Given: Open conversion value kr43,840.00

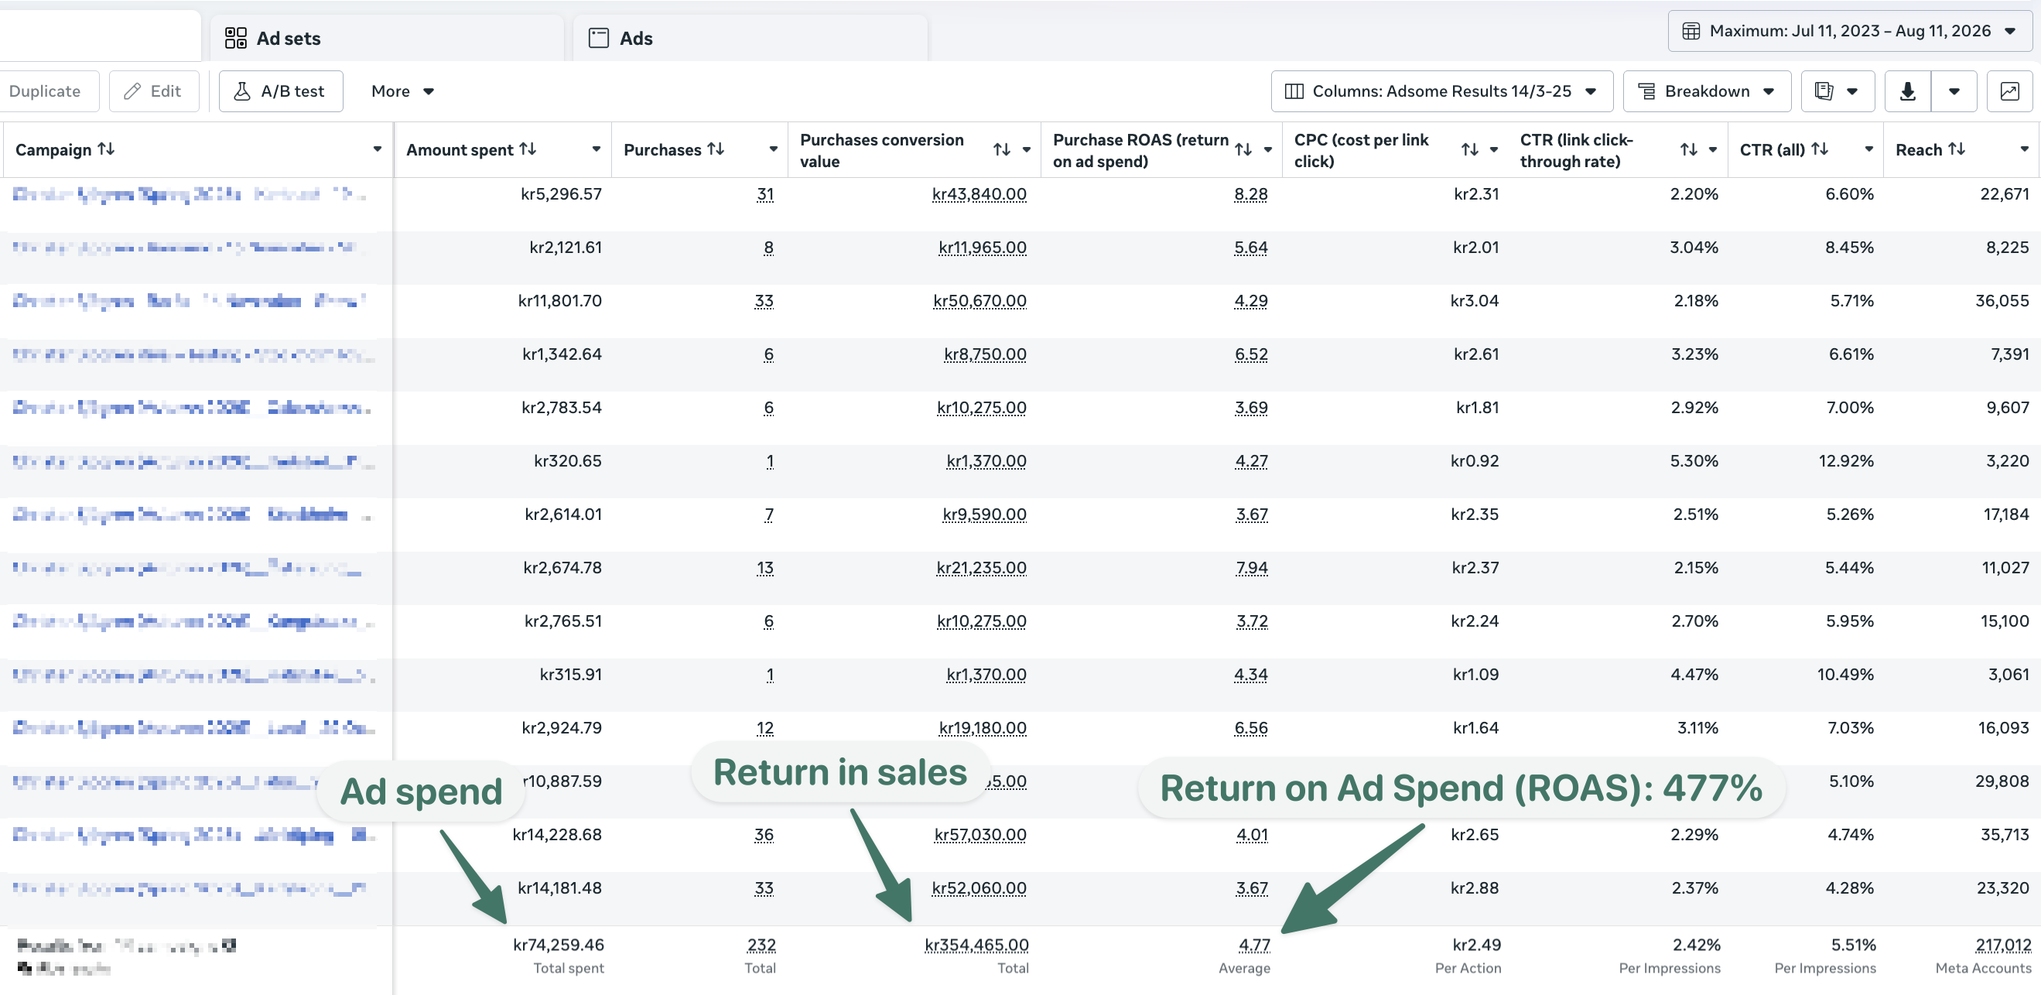Looking at the screenshot, I should [x=979, y=194].
